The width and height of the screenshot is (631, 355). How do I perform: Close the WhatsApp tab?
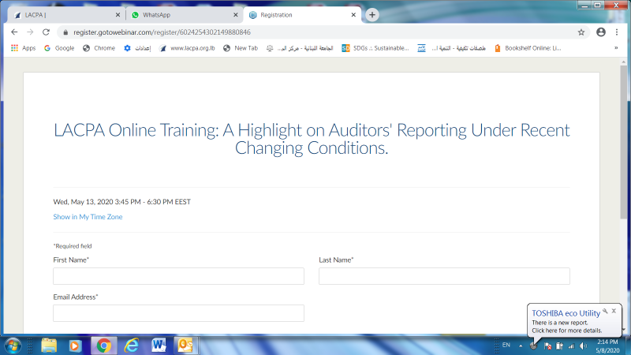point(235,15)
